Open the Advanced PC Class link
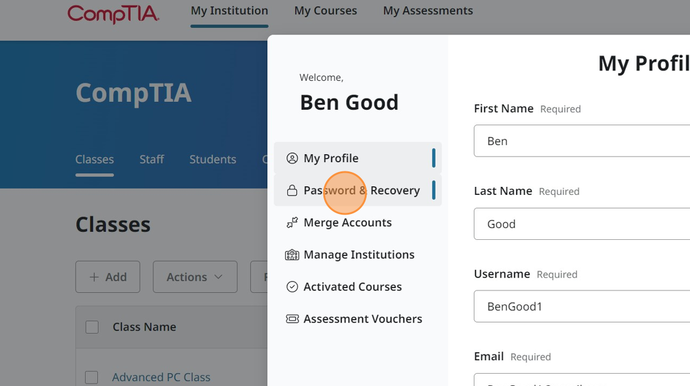Image resolution: width=690 pixels, height=386 pixels. [x=161, y=377]
